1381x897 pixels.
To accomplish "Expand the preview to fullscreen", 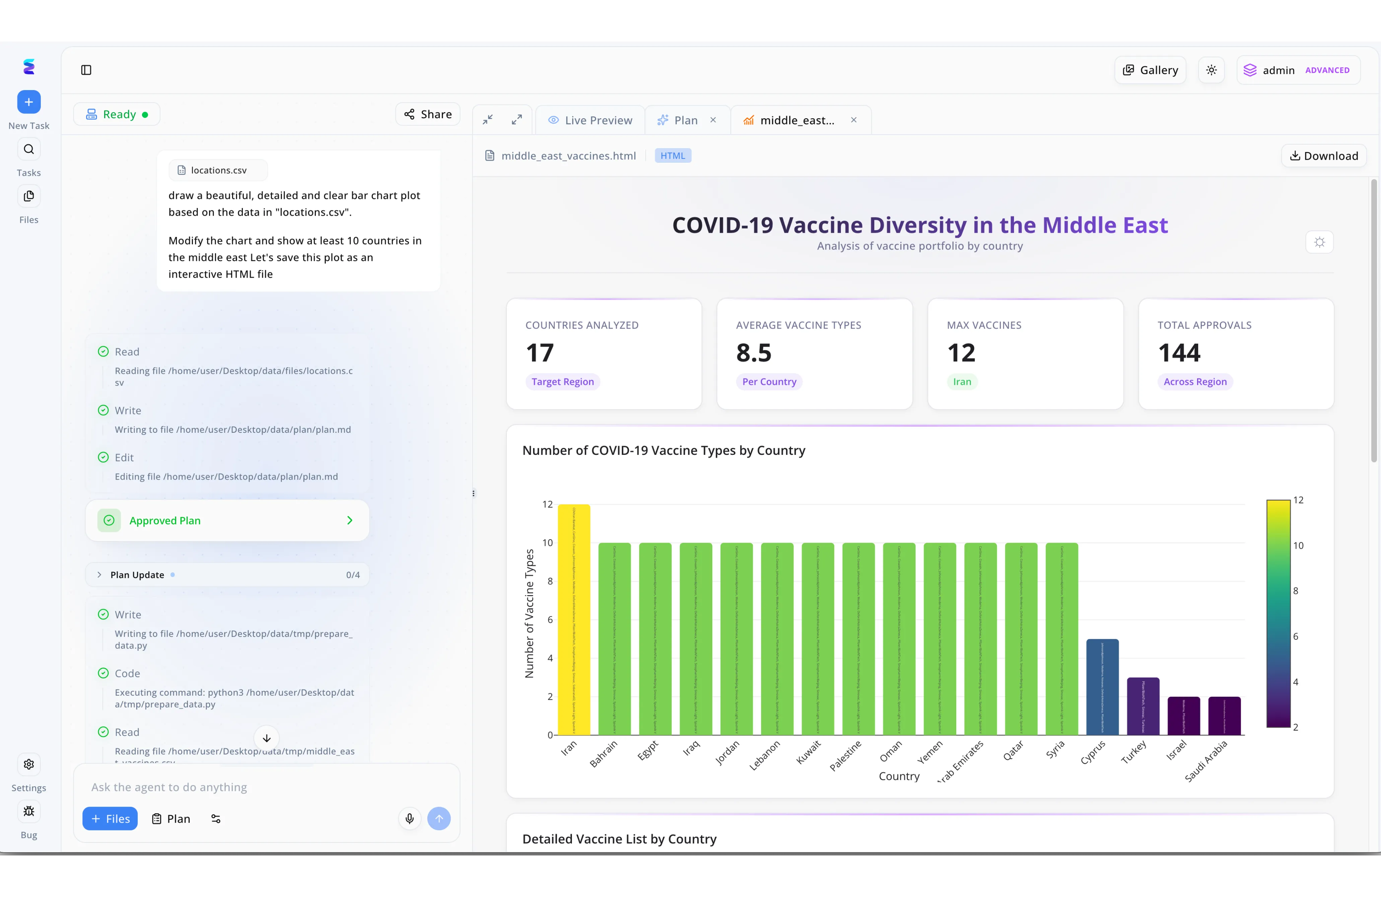I will coord(516,119).
